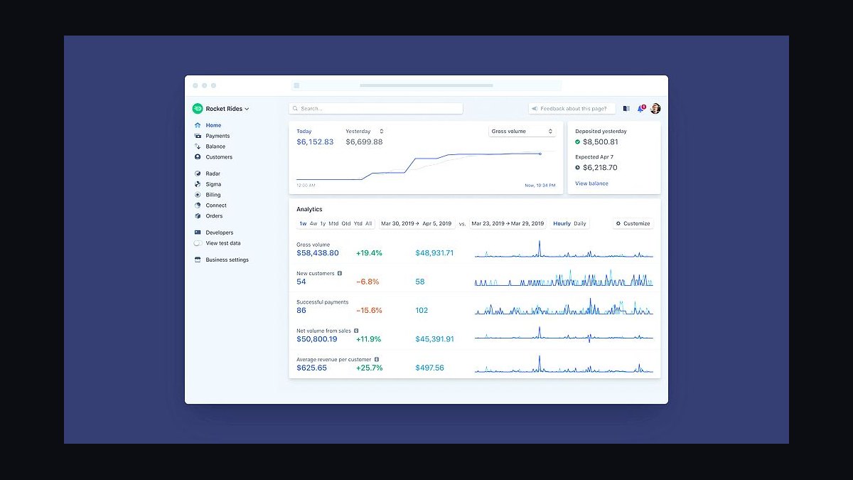Click the +19.4% change value
The height and width of the screenshot is (480, 853).
click(370, 253)
